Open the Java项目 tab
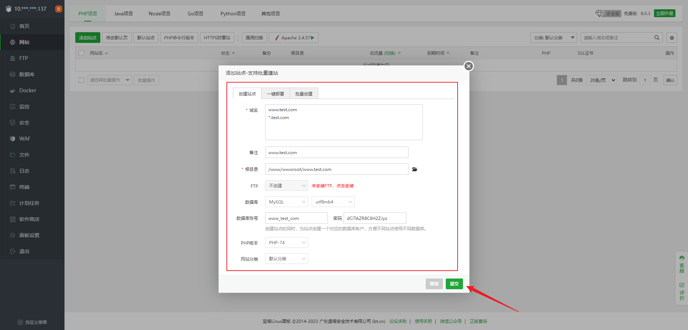The width and height of the screenshot is (688, 330). click(124, 14)
